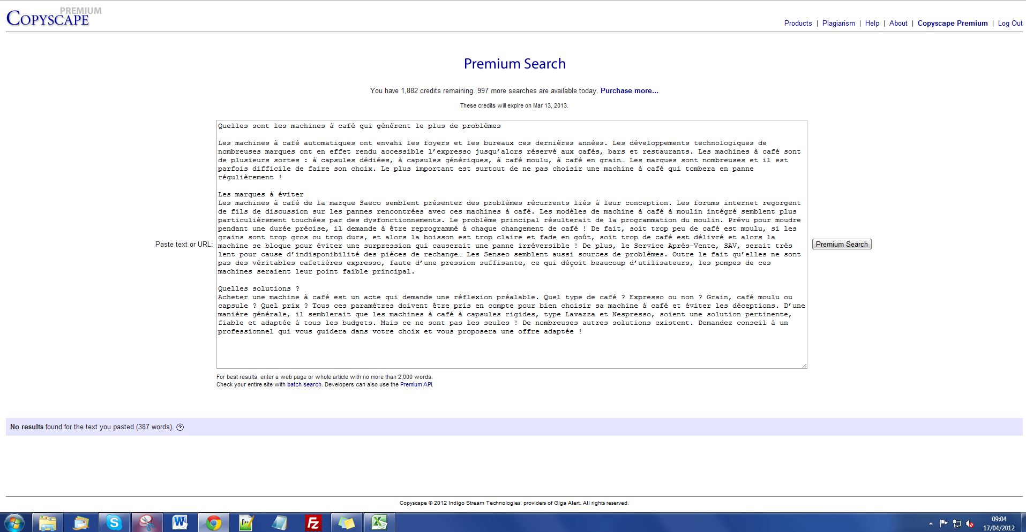Click the muted volume tray icon
The height and width of the screenshot is (532, 1026).
[x=970, y=523]
